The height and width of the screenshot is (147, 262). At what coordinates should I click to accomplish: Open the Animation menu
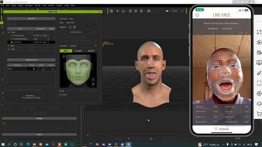tap(29, 5)
